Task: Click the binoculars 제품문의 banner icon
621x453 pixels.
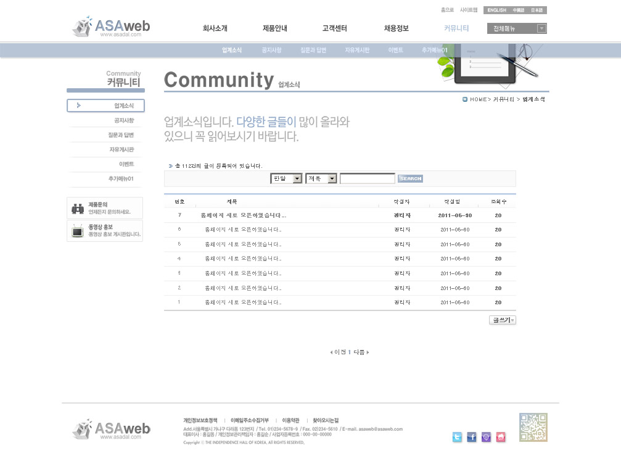Action: tap(78, 209)
